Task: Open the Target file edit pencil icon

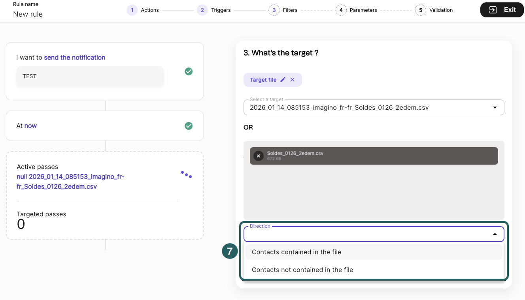Action: coord(283,79)
